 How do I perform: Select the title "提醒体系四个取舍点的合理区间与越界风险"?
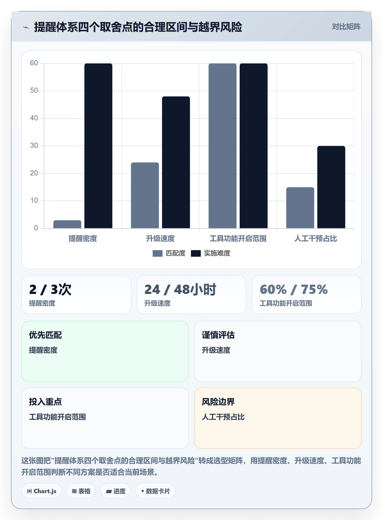pos(138,27)
